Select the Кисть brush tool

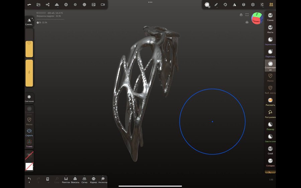pyautogui.click(x=270, y=27)
